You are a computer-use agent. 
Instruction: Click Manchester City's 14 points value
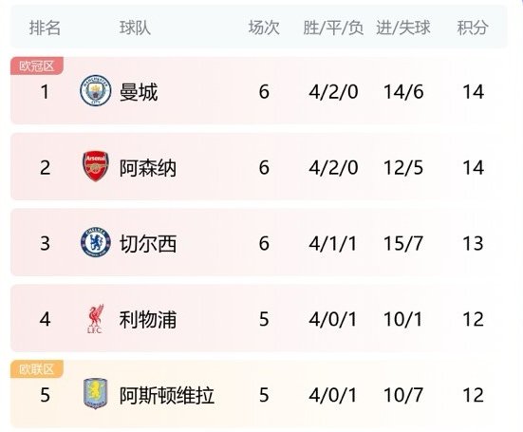point(473,92)
